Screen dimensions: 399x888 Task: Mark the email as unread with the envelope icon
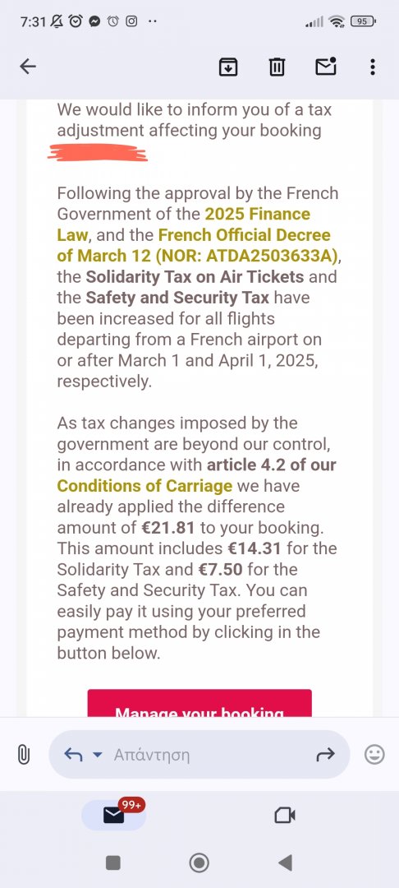(326, 67)
